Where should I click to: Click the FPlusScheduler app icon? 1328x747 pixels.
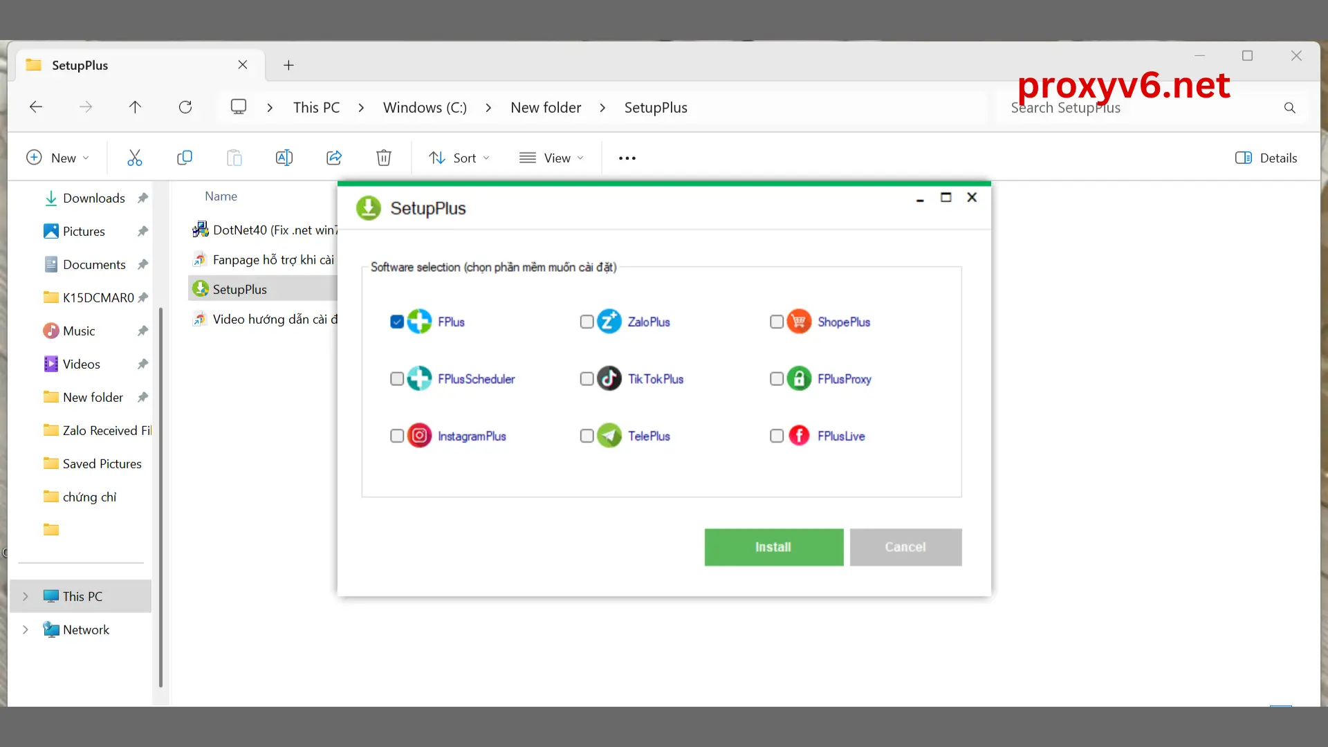click(419, 378)
